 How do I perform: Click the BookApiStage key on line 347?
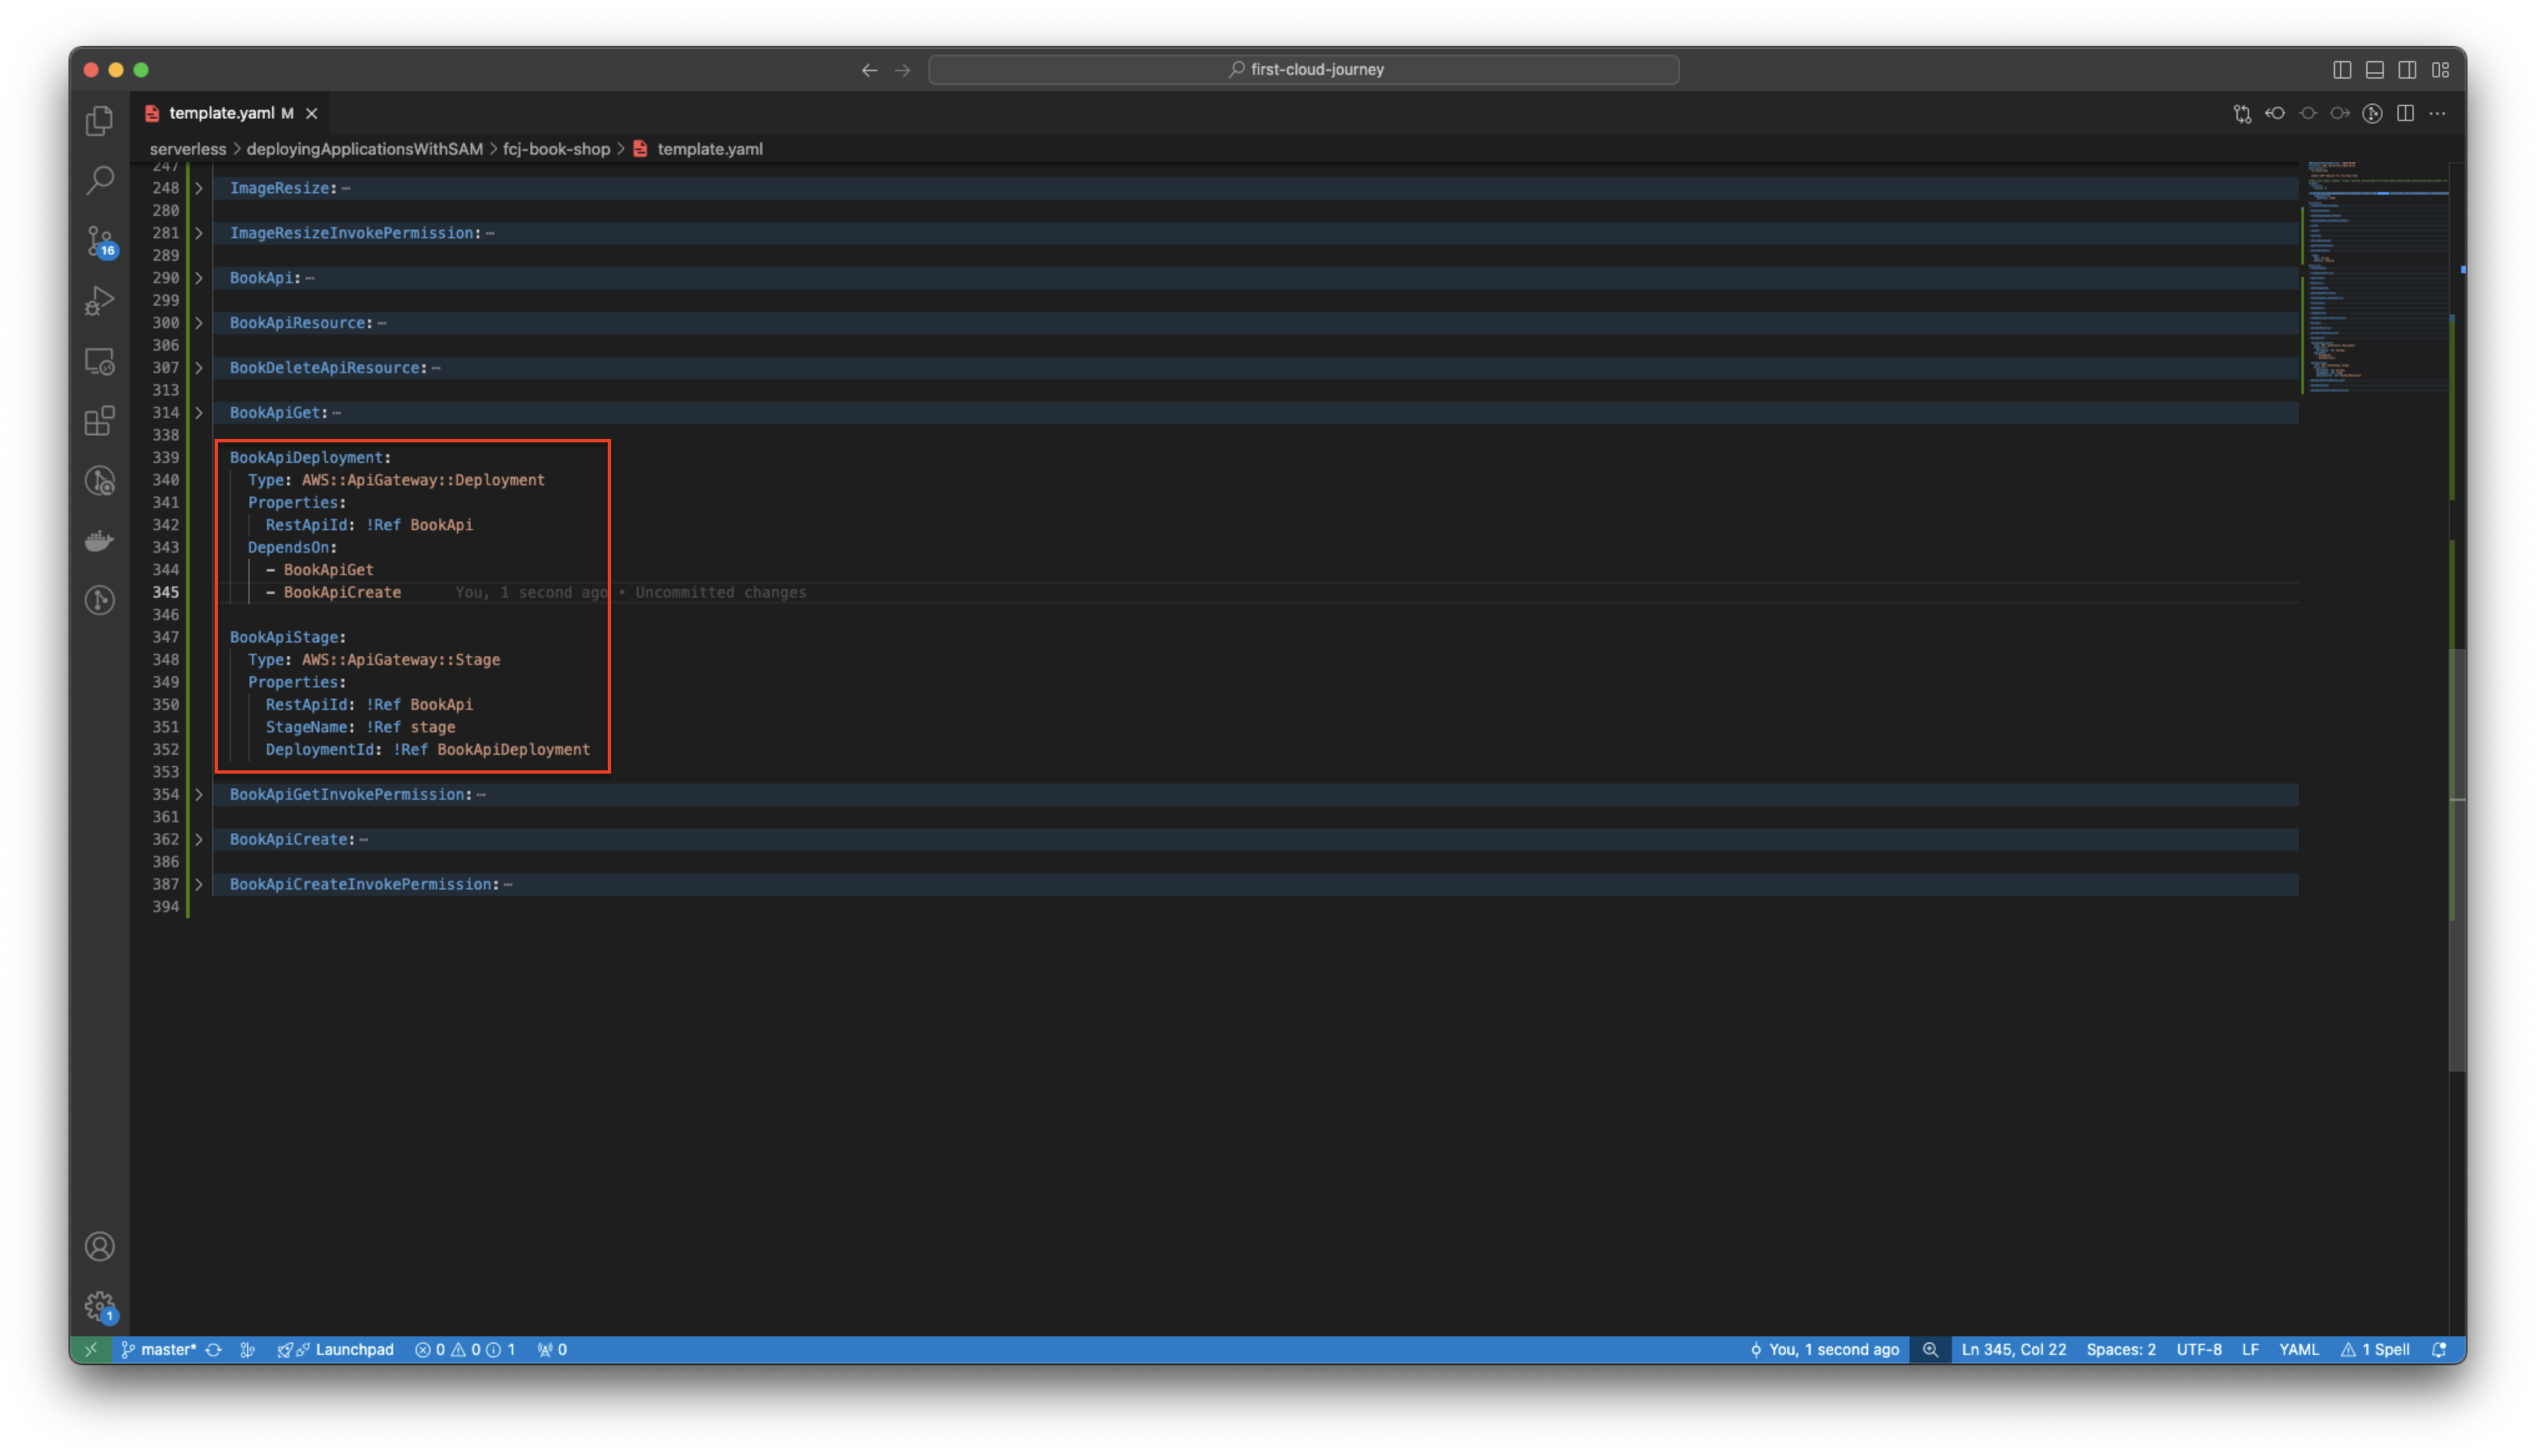click(x=285, y=638)
